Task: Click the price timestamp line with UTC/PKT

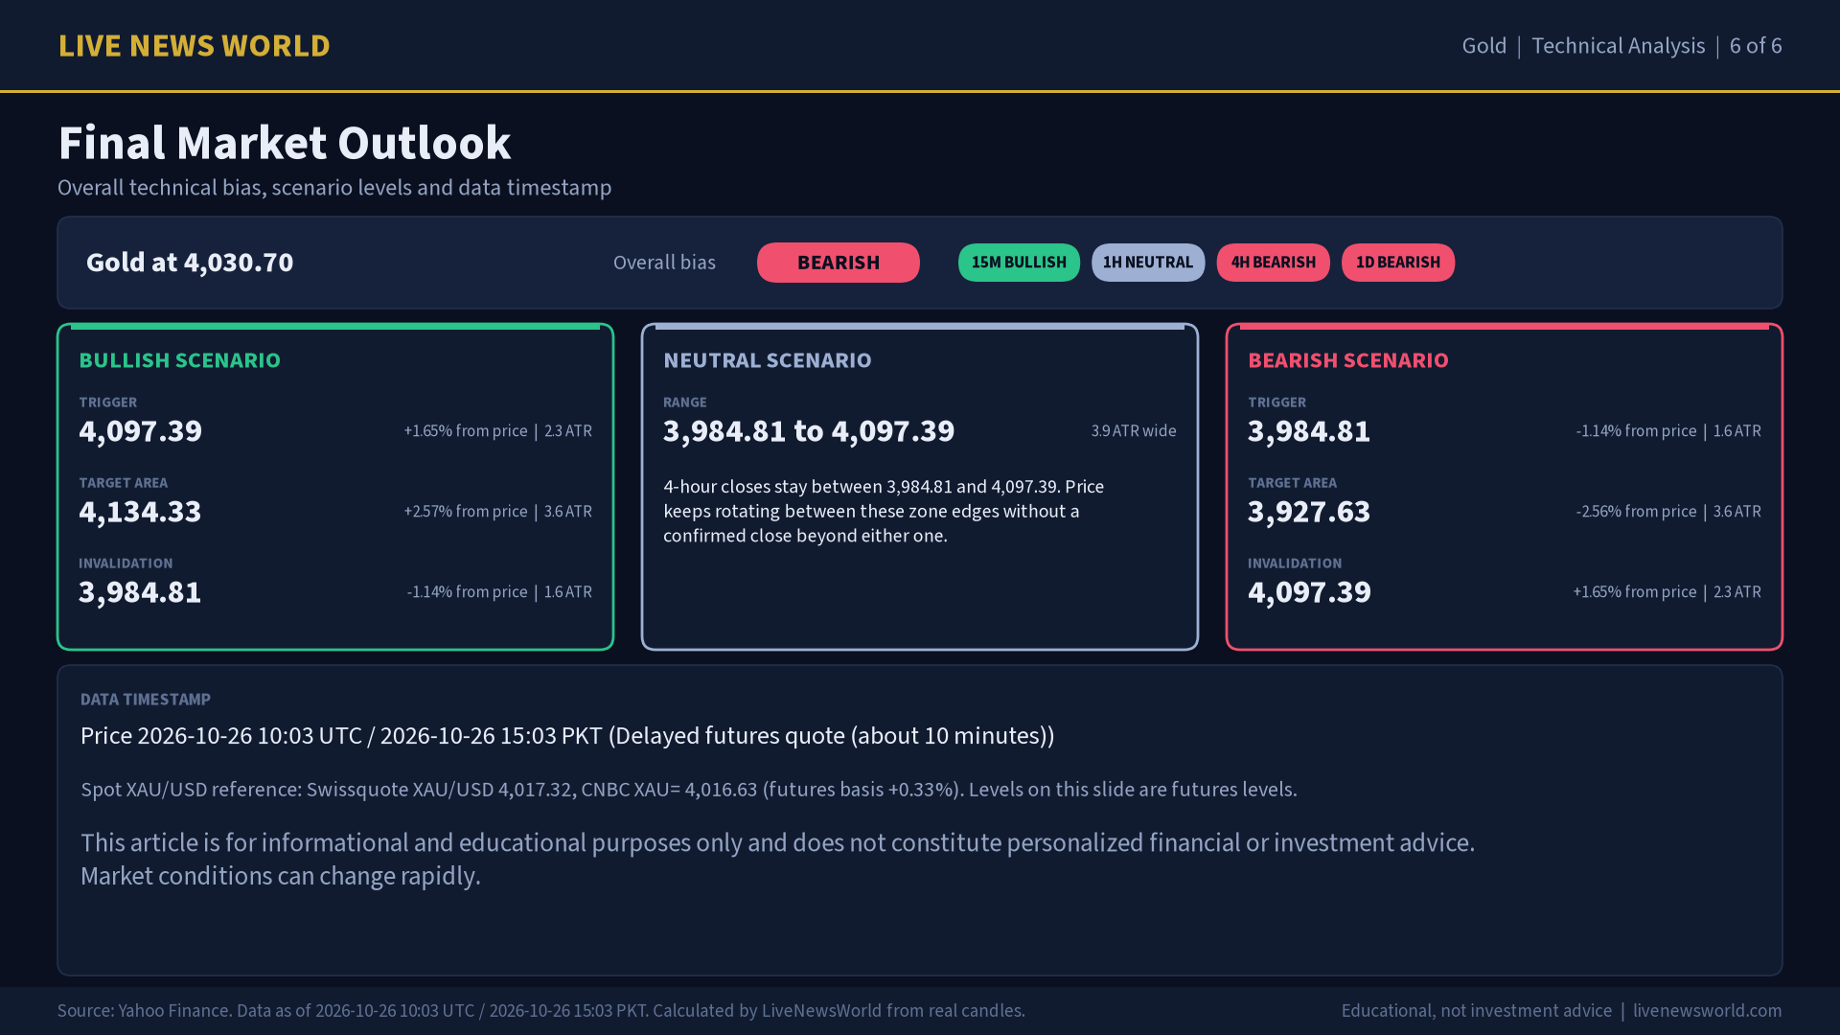Action: 567,736
